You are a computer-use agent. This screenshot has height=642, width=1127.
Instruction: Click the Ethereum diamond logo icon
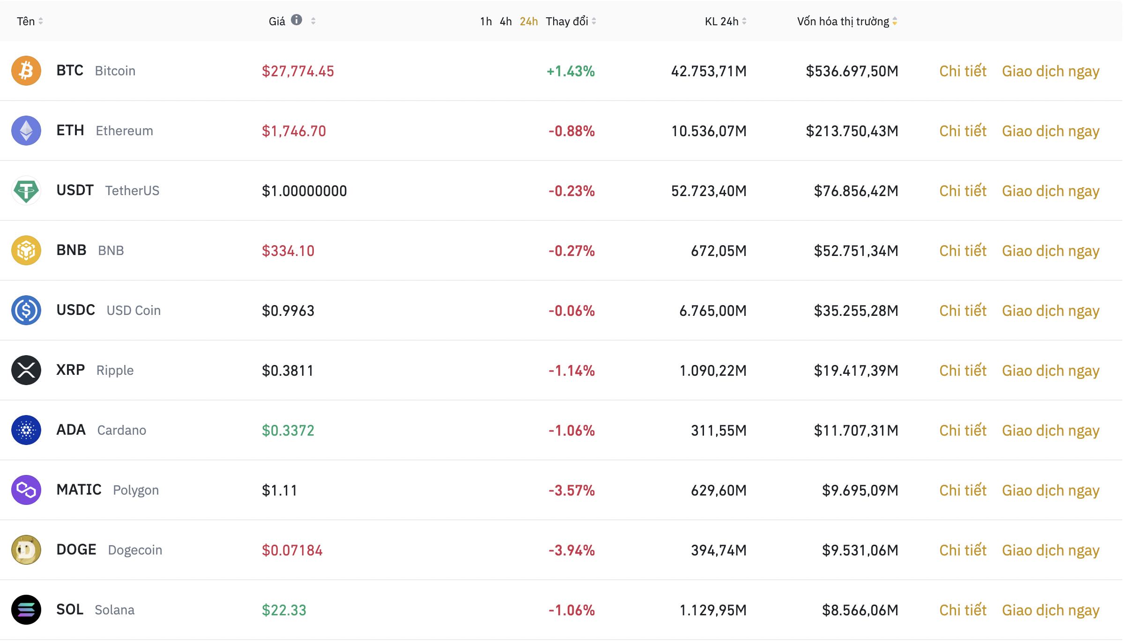pyautogui.click(x=26, y=131)
